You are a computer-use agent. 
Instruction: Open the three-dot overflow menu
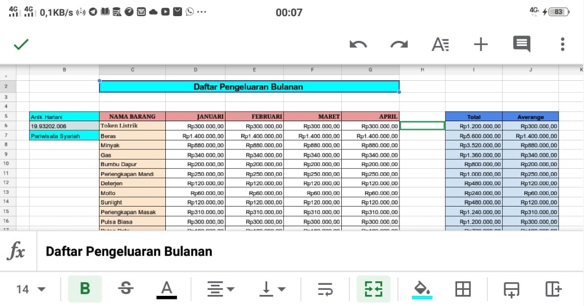click(562, 44)
